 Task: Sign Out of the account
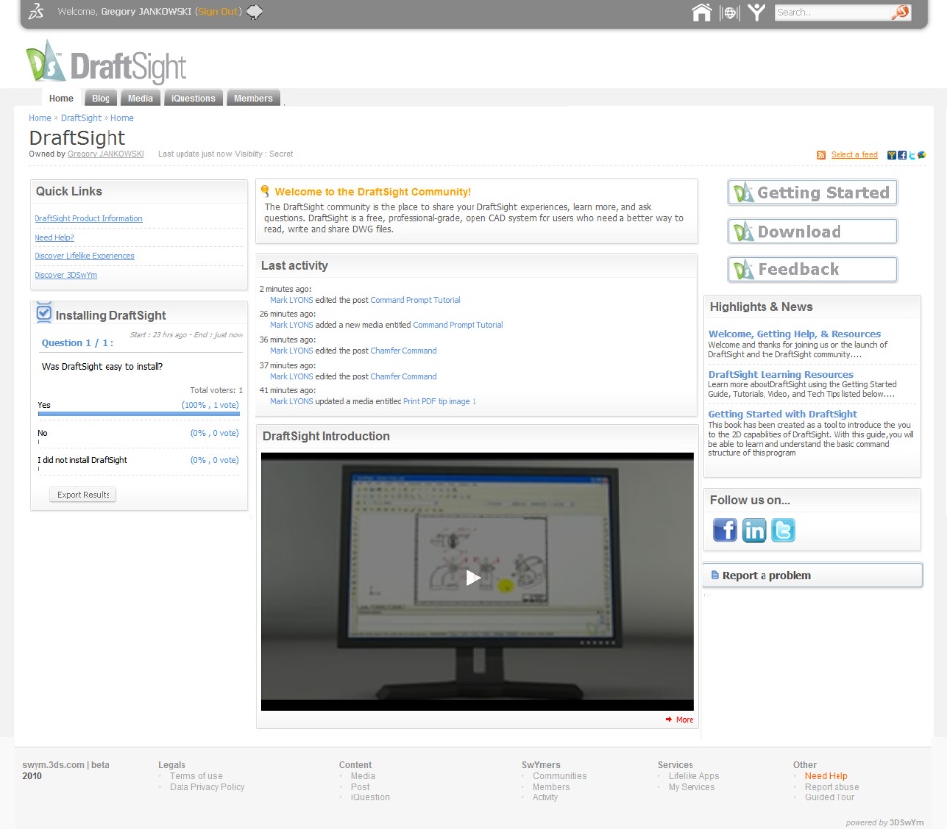pyautogui.click(x=218, y=12)
